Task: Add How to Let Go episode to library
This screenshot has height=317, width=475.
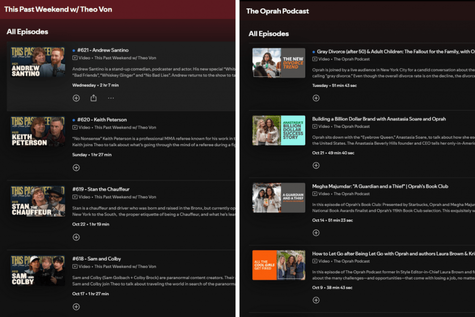Action: pyautogui.click(x=316, y=300)
